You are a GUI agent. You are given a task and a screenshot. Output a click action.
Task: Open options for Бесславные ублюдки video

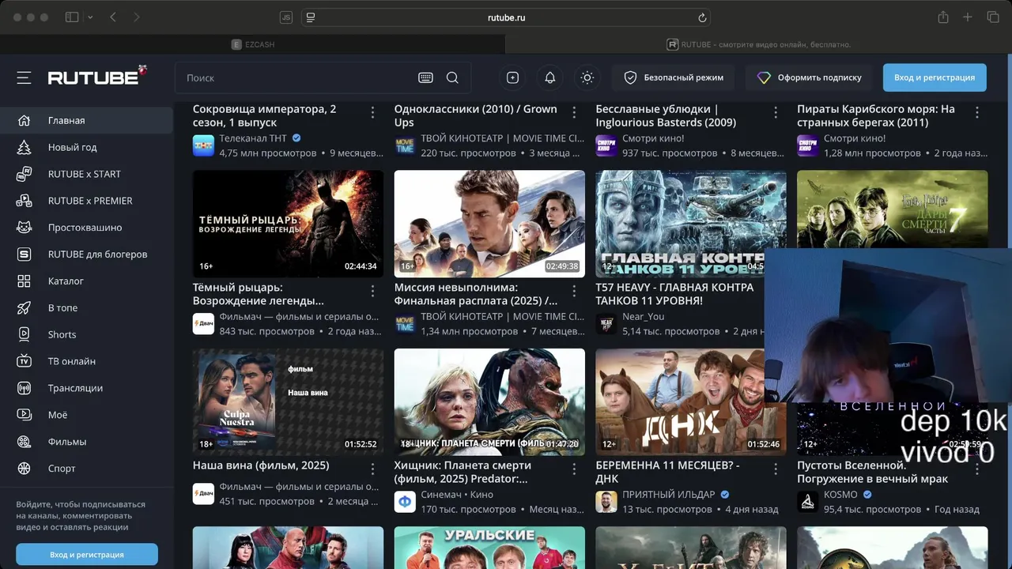776,113
